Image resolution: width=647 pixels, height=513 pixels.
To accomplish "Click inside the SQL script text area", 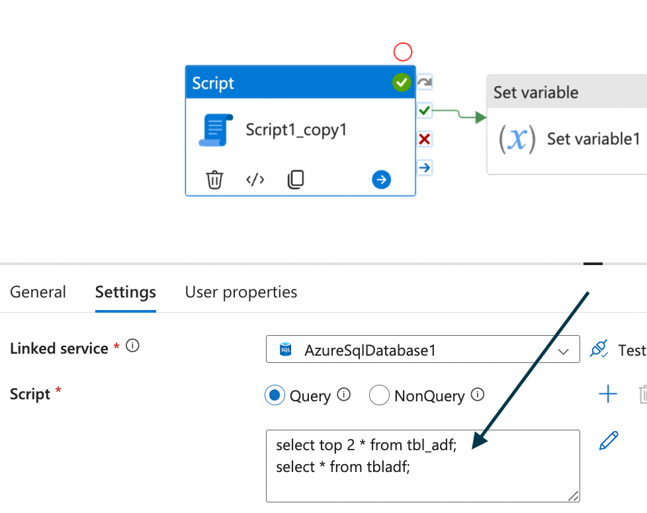I will tap(423, 466).
